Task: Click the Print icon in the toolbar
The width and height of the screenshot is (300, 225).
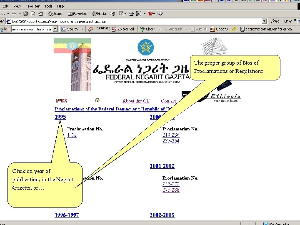Action: 131,14
